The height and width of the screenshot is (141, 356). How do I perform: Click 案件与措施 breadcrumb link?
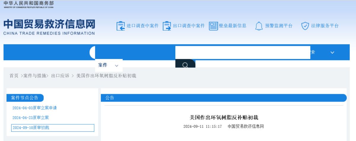coord(35,76)
